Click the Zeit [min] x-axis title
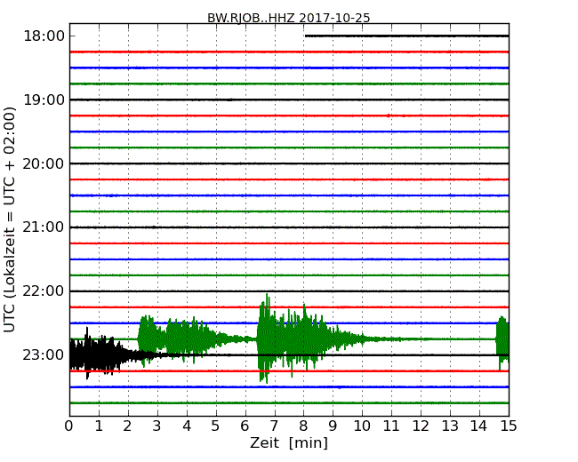 point(289,442)
